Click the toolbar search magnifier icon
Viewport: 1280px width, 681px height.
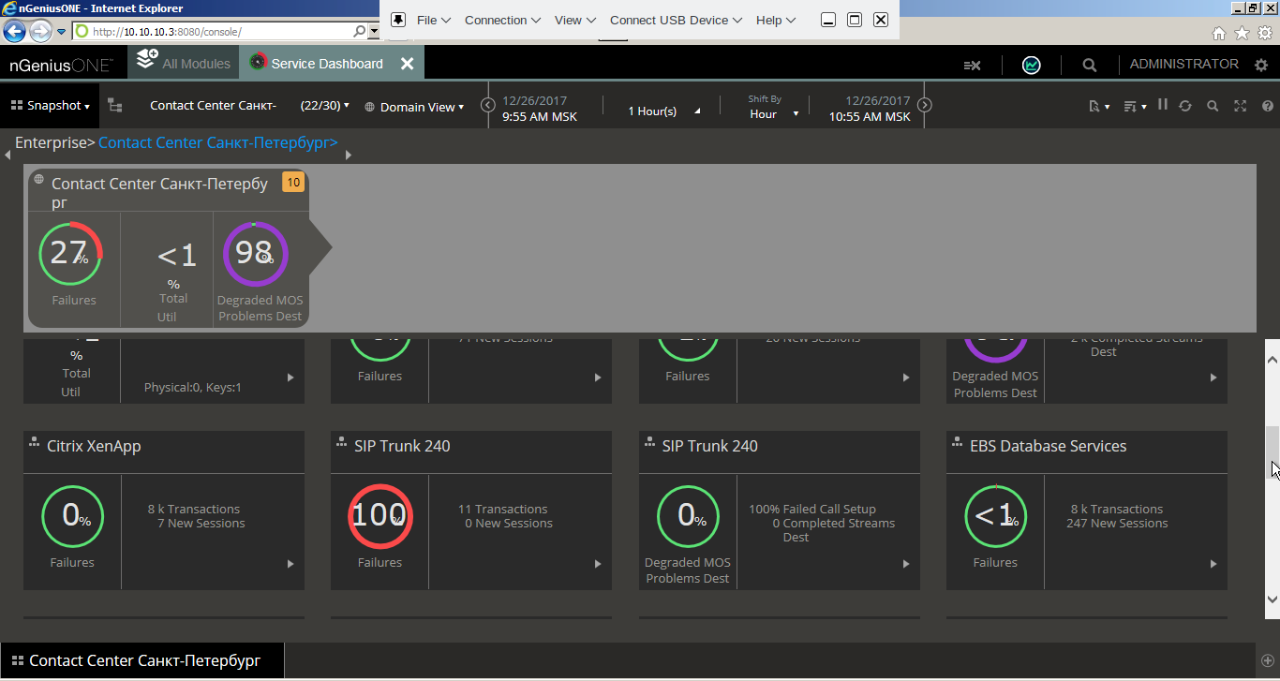(x=1213, y=106)
